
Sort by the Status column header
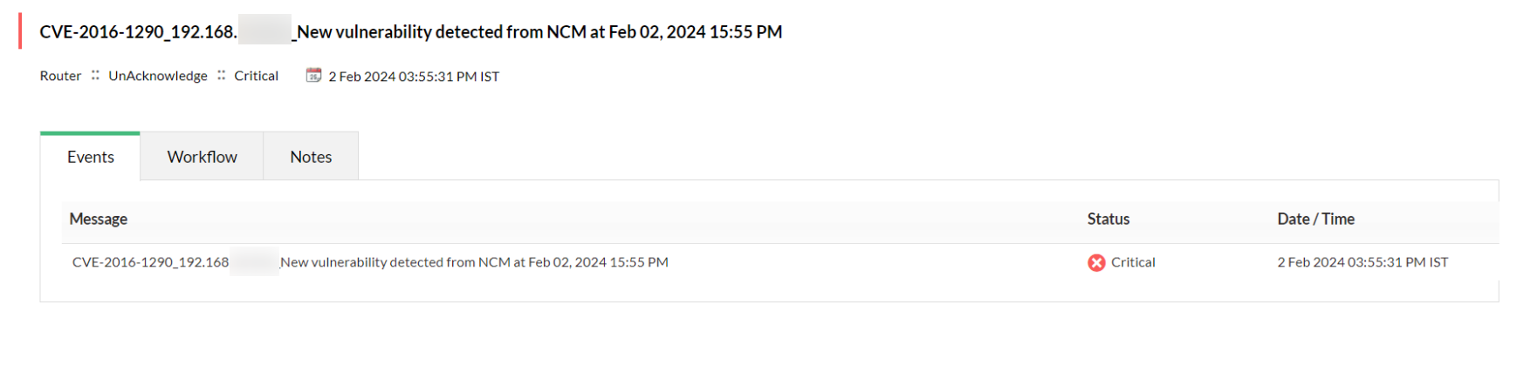1109,220
